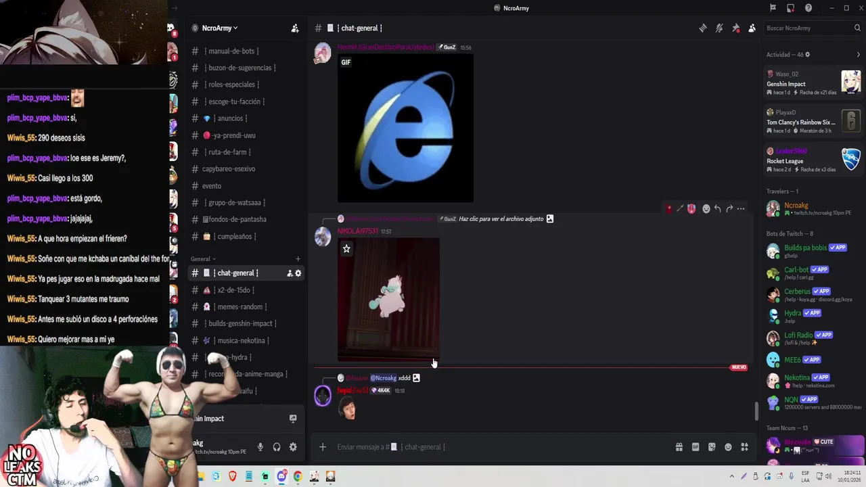Open the sticker picker in message bar
Screen dimensions: 866x487
[x=712, y=447]
